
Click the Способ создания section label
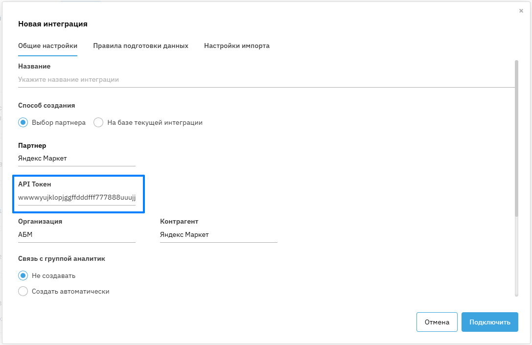[x=46, y=105]
